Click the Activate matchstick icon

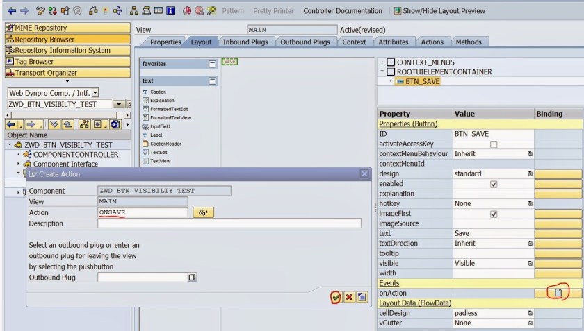click(x=106, y=11)
